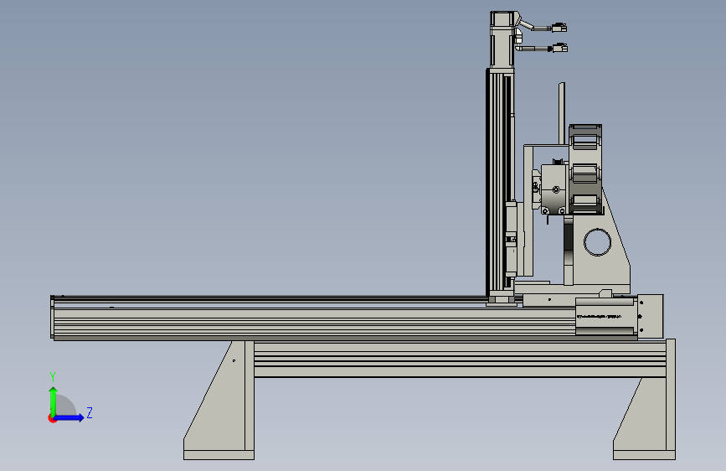Pick the circular hole in the triangular bracket
Viewport: 726px width, 471px height.
point(597,242)
